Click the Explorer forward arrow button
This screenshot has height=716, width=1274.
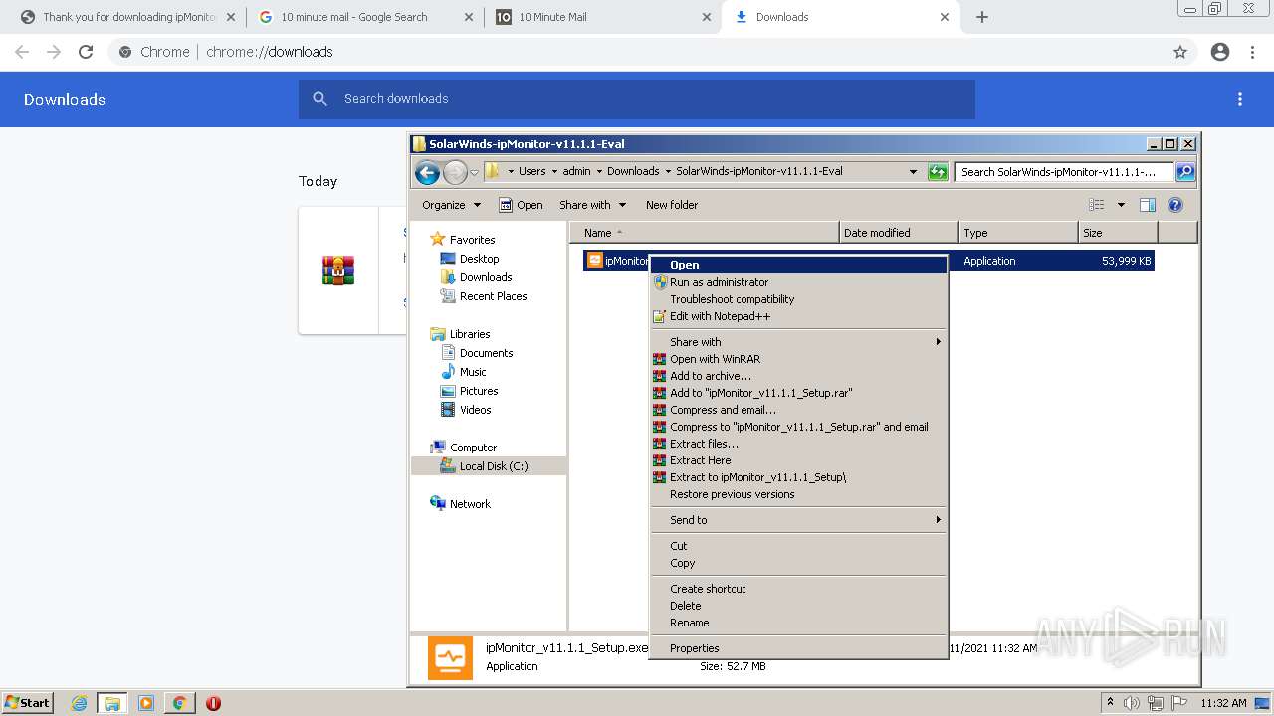pyautogui.click(x=455, y=172)
